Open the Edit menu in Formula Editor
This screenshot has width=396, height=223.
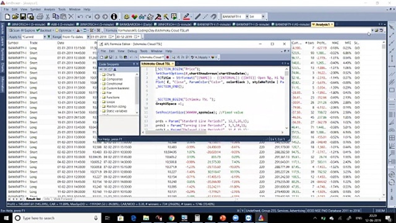coord(112,51)
